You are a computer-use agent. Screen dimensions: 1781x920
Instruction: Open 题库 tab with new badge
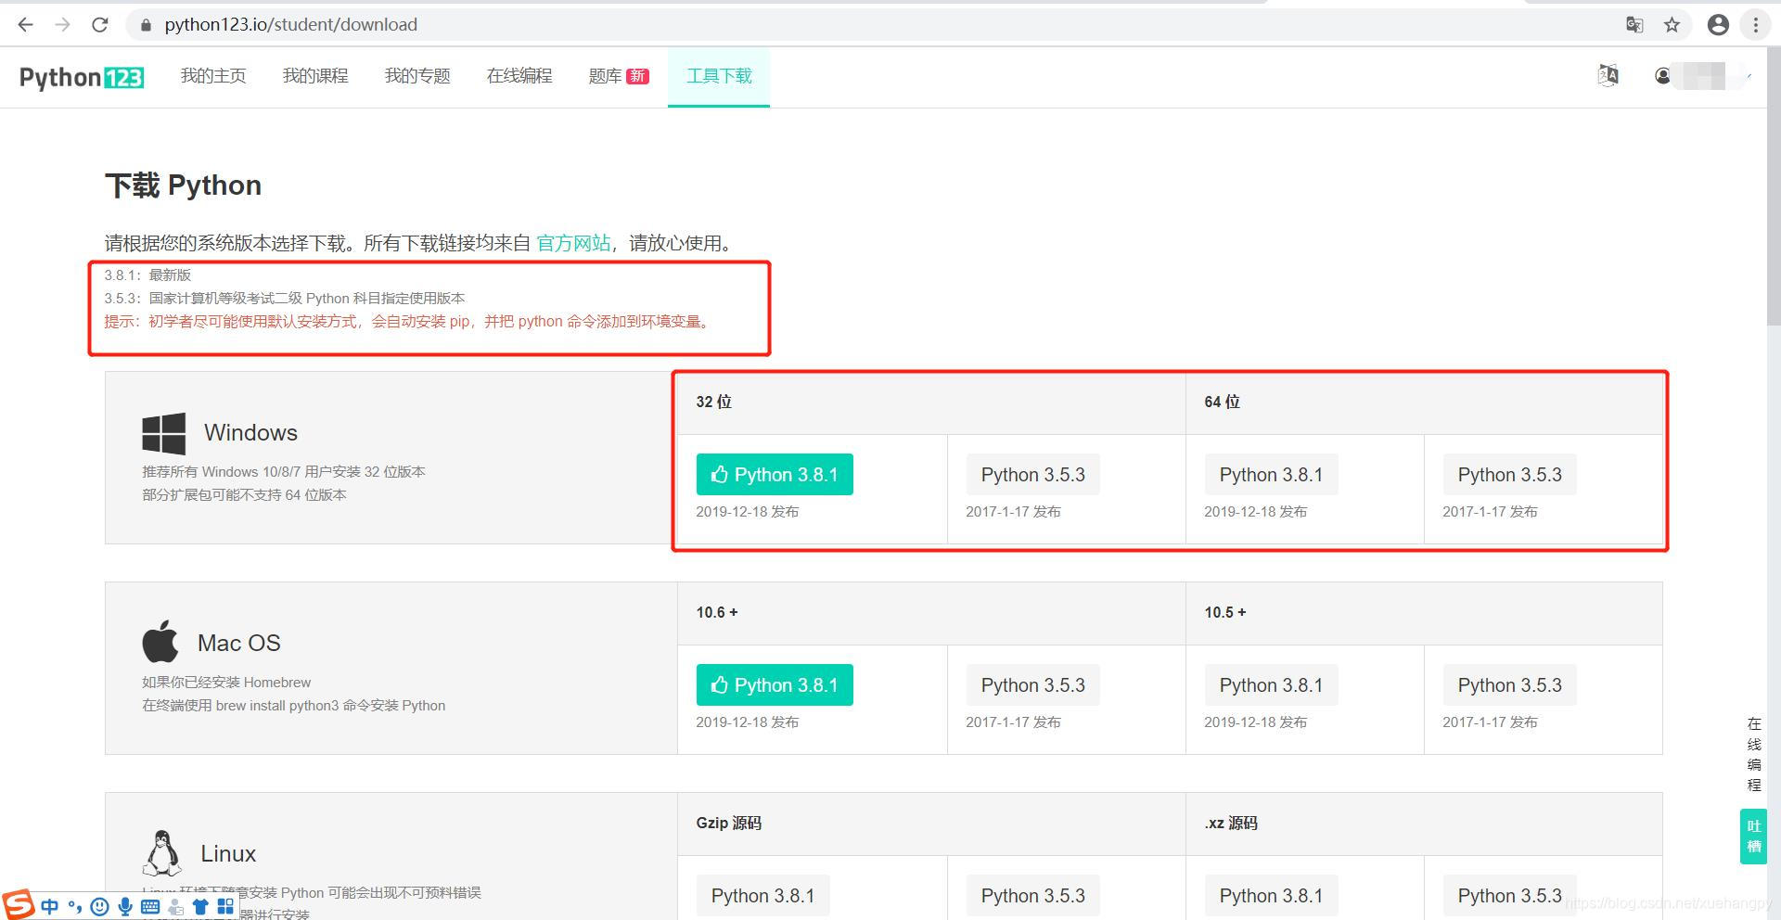pos(619,76)
